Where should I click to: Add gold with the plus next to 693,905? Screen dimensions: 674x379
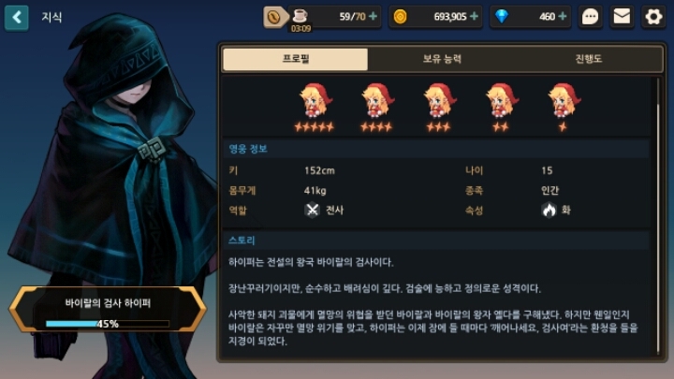pos(474,16)
